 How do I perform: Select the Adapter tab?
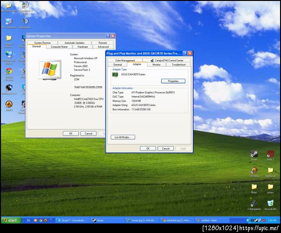137,64
